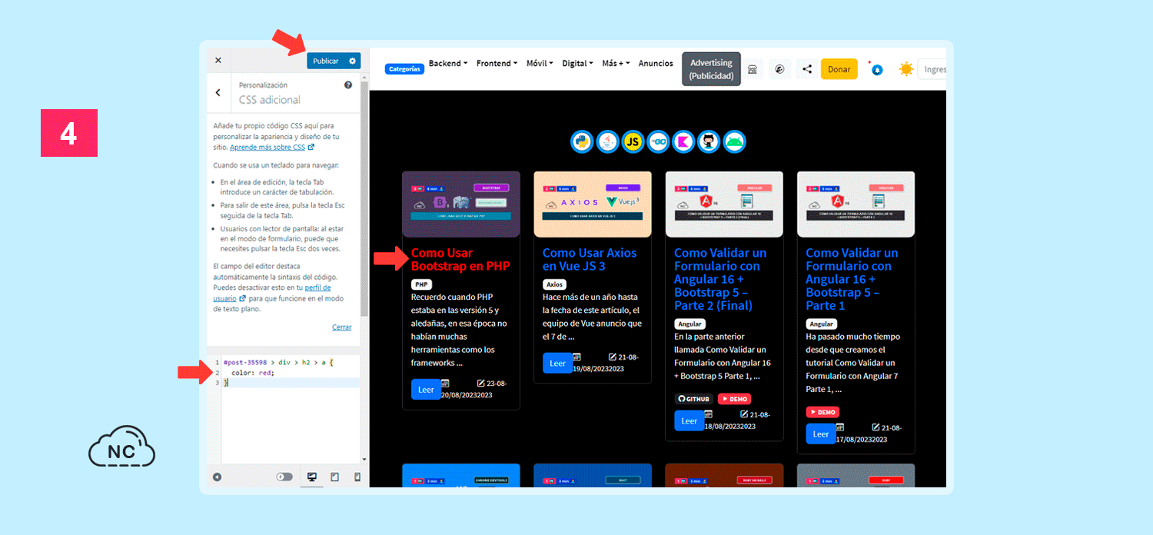1153x535 pixels.
Task: Open the DEMO badge on Parte 2 card
Action: click(x=734, y=399)
